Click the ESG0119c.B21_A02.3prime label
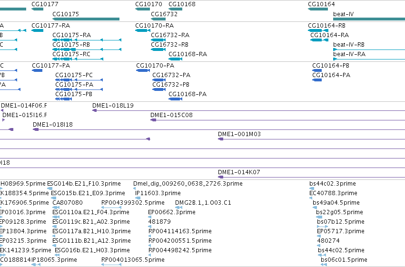This screenshot has width=405, height=267. coord(91,222)
